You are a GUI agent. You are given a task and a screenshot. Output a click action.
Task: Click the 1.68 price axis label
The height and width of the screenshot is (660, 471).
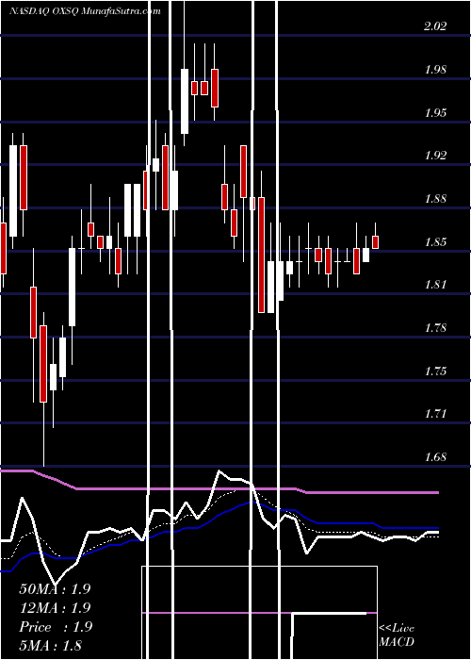click(x=435, y=457)
